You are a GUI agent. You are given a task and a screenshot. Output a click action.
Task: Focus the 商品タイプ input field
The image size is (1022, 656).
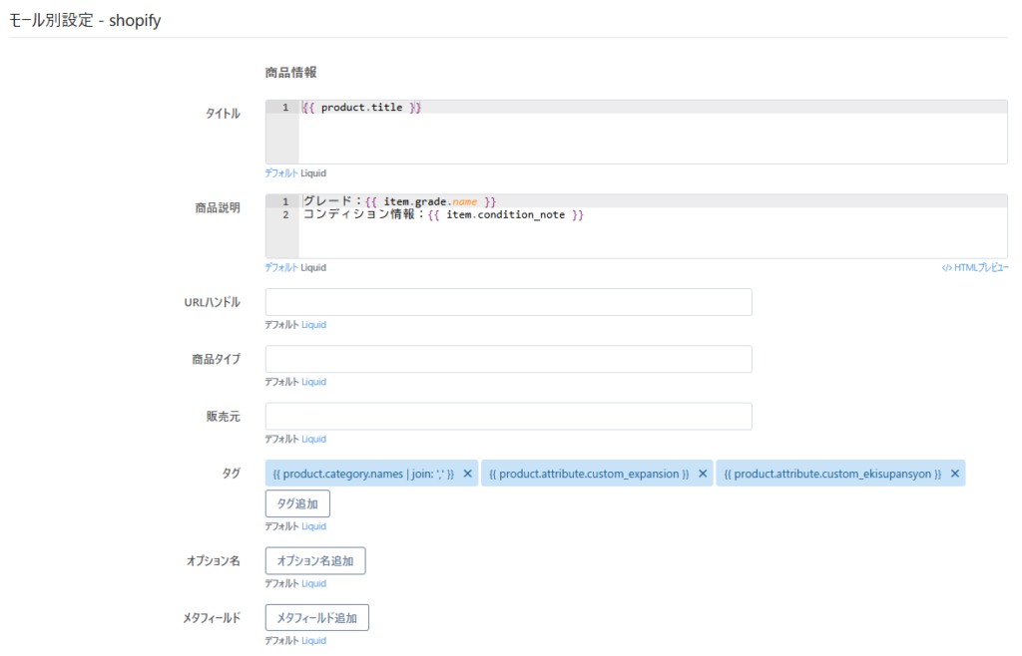(x=508, y=359)
